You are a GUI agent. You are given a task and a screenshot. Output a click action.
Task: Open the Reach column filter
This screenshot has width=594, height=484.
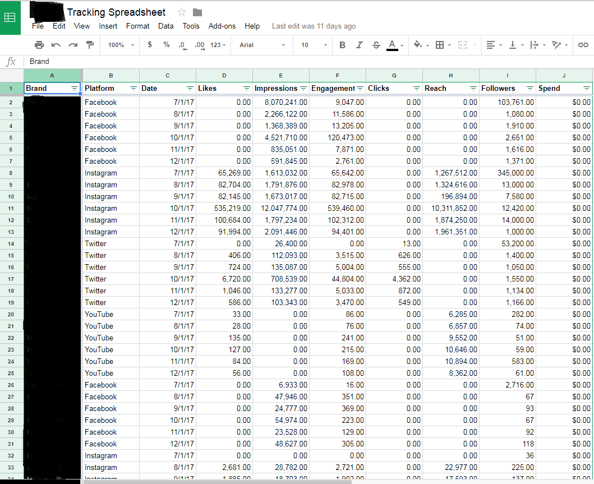click(x=473, y=88)
